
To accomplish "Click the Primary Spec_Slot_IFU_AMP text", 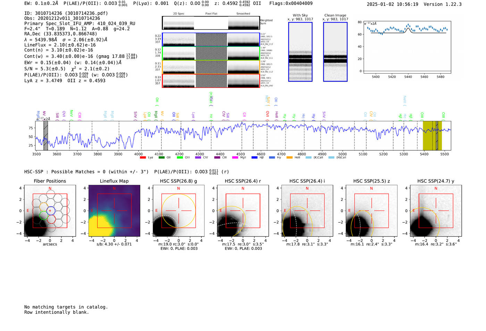I will tap(80, 24).
